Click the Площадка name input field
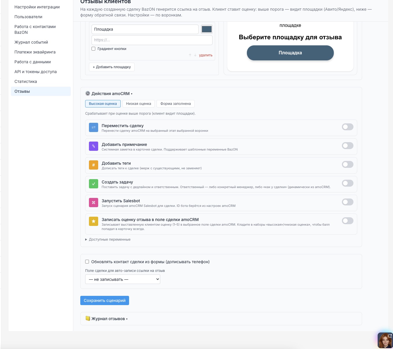 click(x=145, y=29)
